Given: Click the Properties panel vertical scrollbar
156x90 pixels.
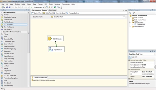Looking at the screenshot, I should pos(155,67).
